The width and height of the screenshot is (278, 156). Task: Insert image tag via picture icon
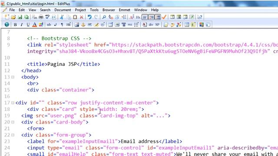click(x=76, y=25)
